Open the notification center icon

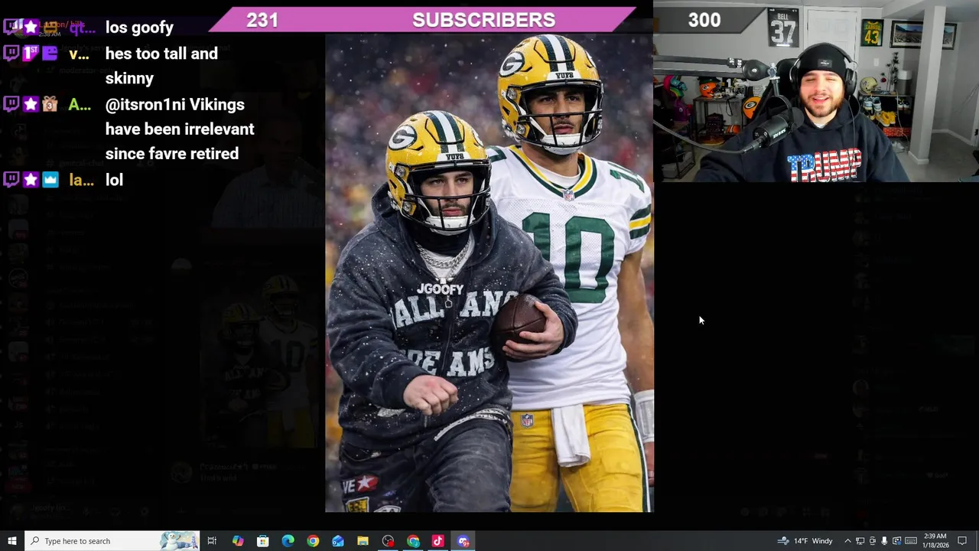pyautogui.click(x=962, y=541)
